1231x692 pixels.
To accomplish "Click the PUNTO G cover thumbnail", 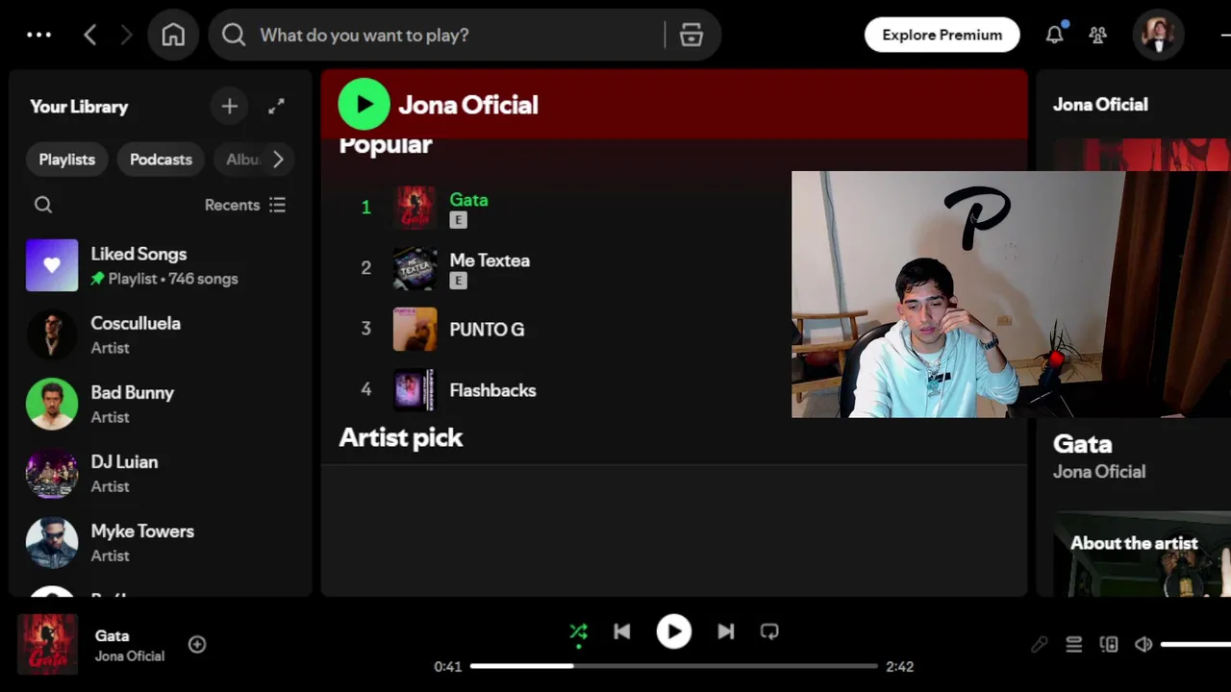I will [x=415, y=329].
